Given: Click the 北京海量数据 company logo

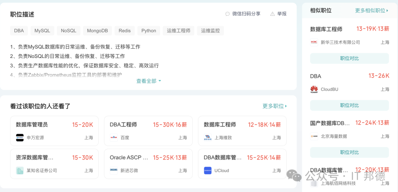Looking at the screenshot, I should point(314,136).
